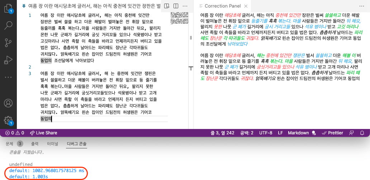Screen dimensions: 370x180
Task: Click line number 1 in editor
Action: coord(30,15)
